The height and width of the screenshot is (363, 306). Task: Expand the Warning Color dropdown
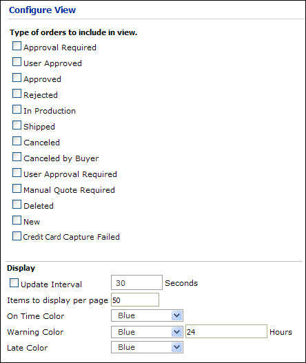click(147, 332)
